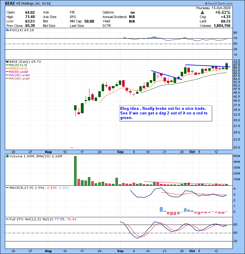Image resolution: width=245 pixels, height=254 pixels.
Task: Select the Volume figure 1,804,156
Action: pos(222,26)
